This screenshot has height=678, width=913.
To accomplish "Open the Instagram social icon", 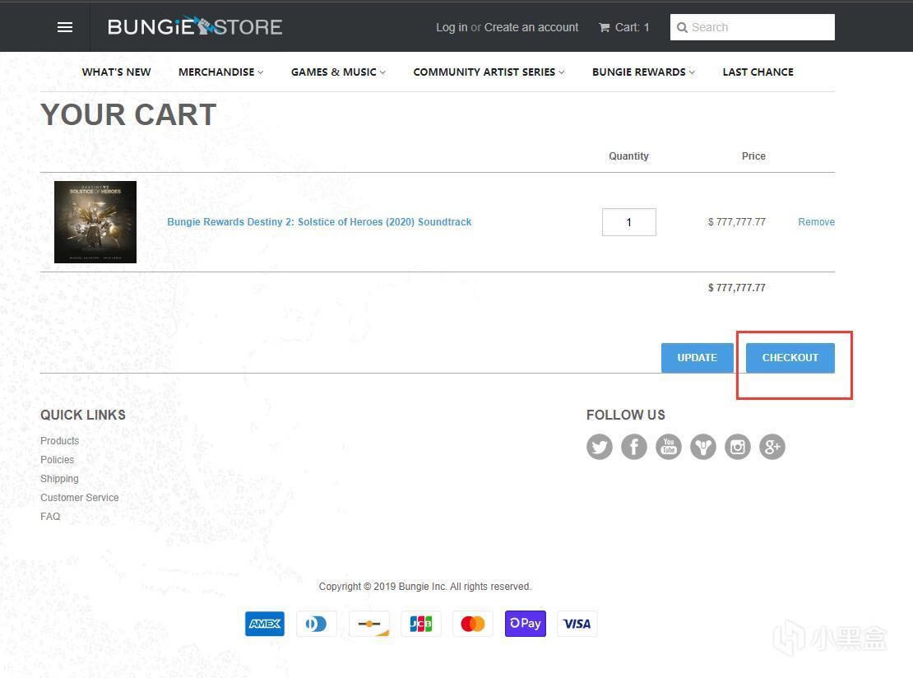I will pyautogui.click(x=738, y=447).
